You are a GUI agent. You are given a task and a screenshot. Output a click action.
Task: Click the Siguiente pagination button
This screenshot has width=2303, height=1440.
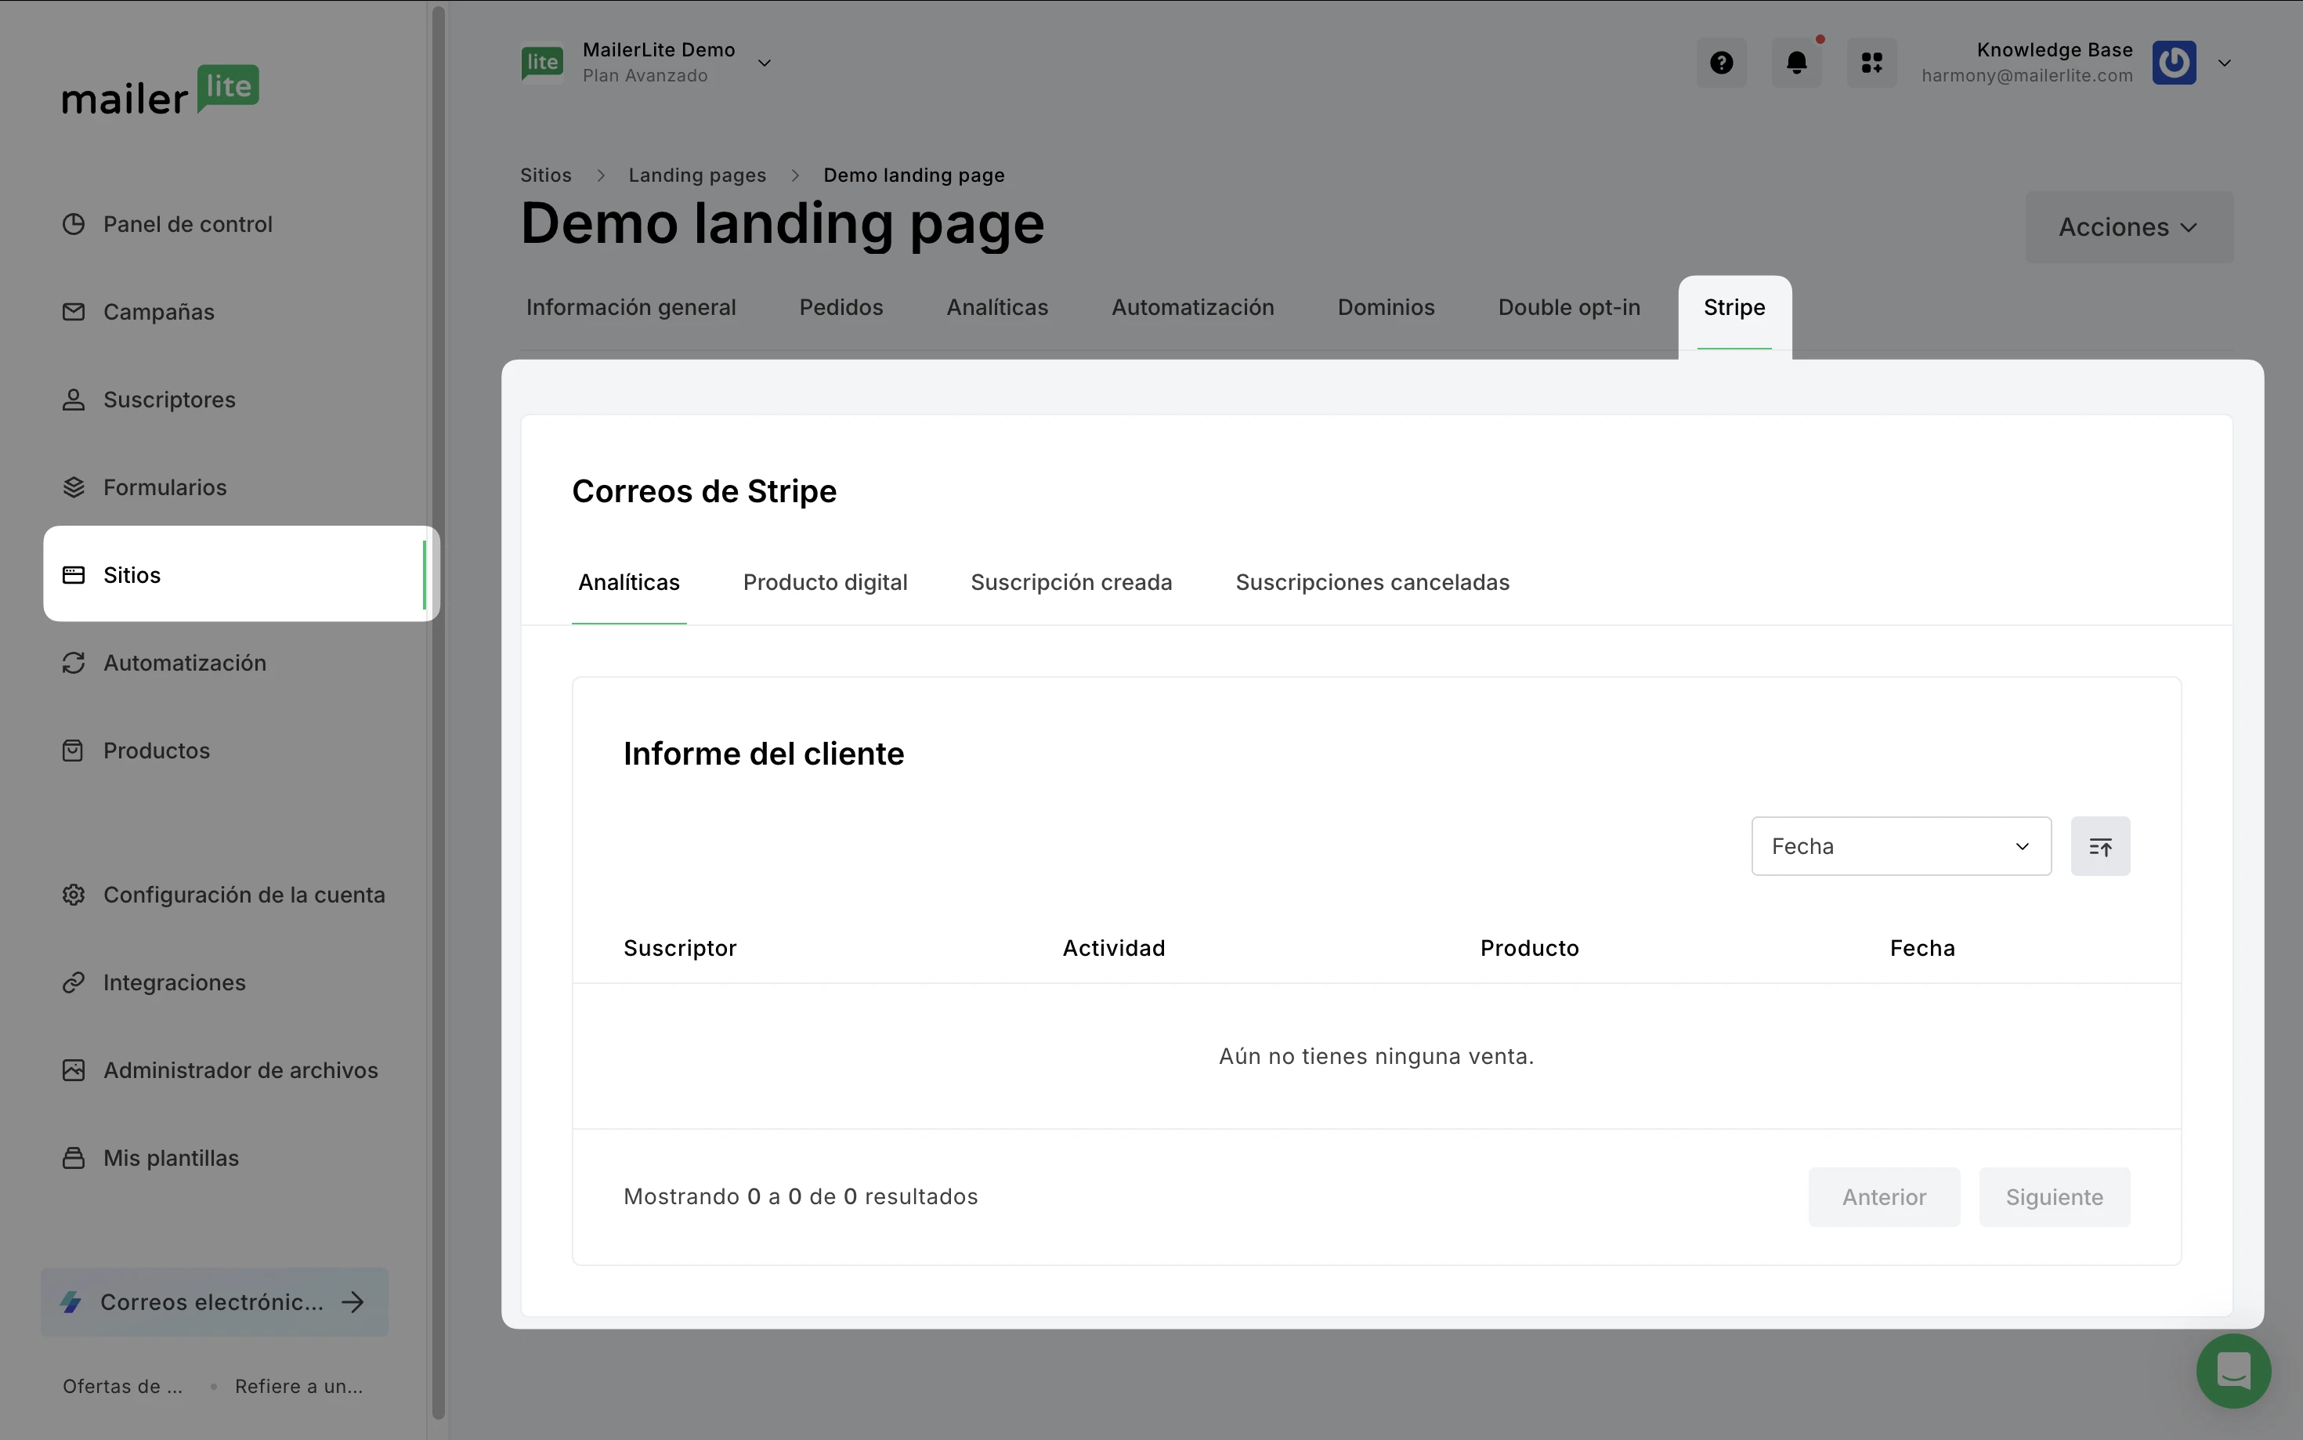[2055, 1196]
